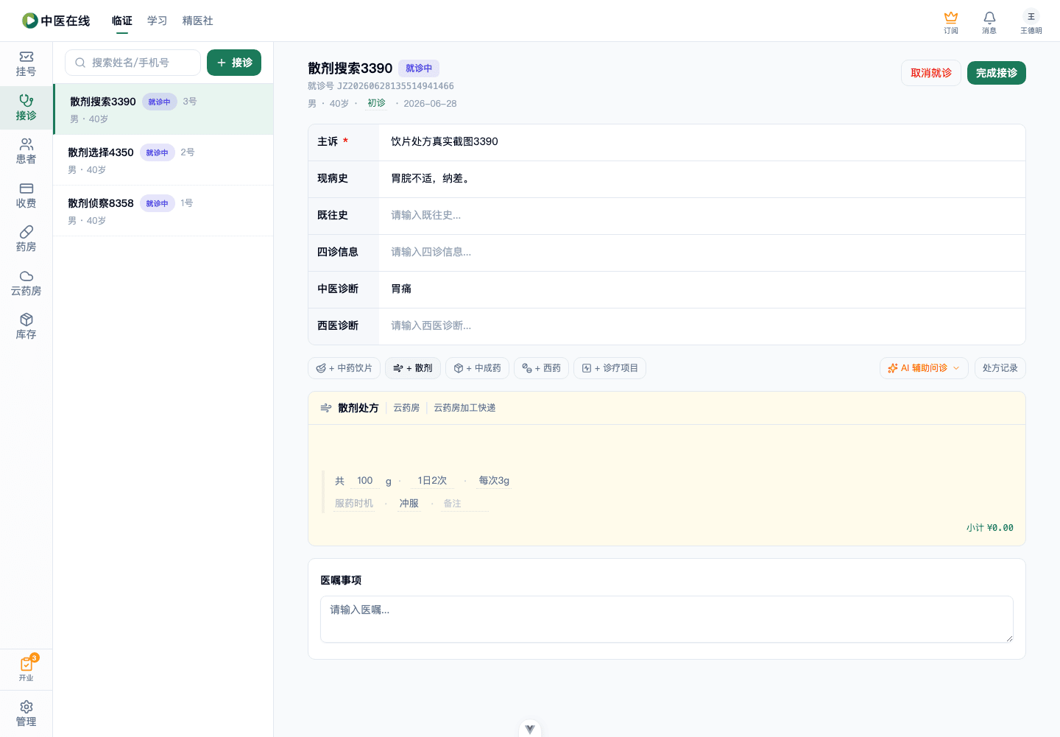Open the 王德明 user avatar menu
1060x737 pixels.
pos(1031,21)
